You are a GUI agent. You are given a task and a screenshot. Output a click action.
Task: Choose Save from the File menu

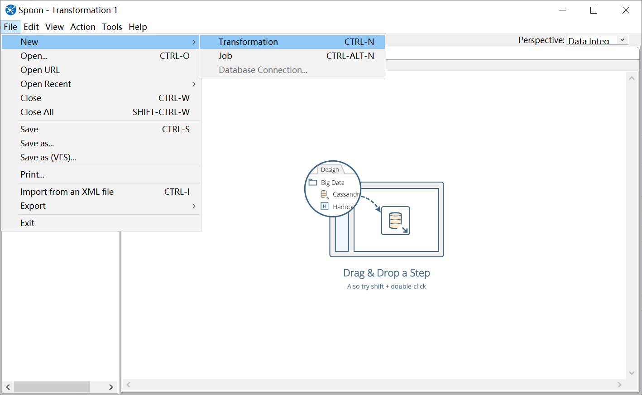point(101,129)
